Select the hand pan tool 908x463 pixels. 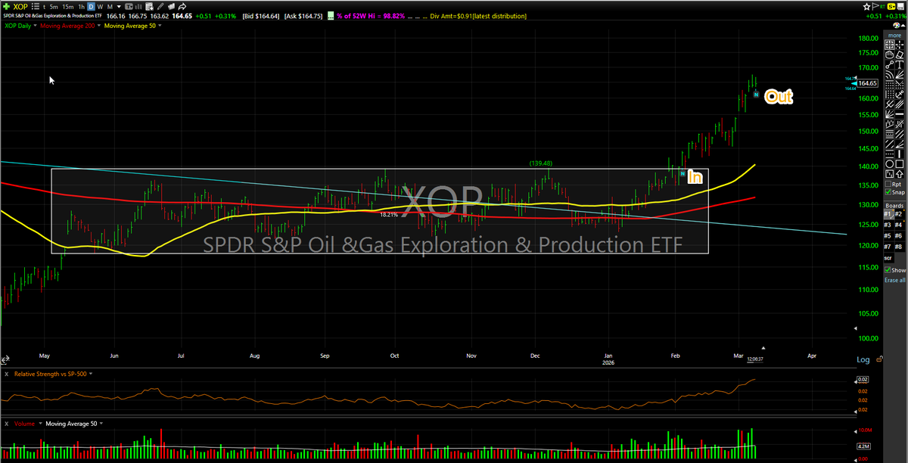[888, 55]
